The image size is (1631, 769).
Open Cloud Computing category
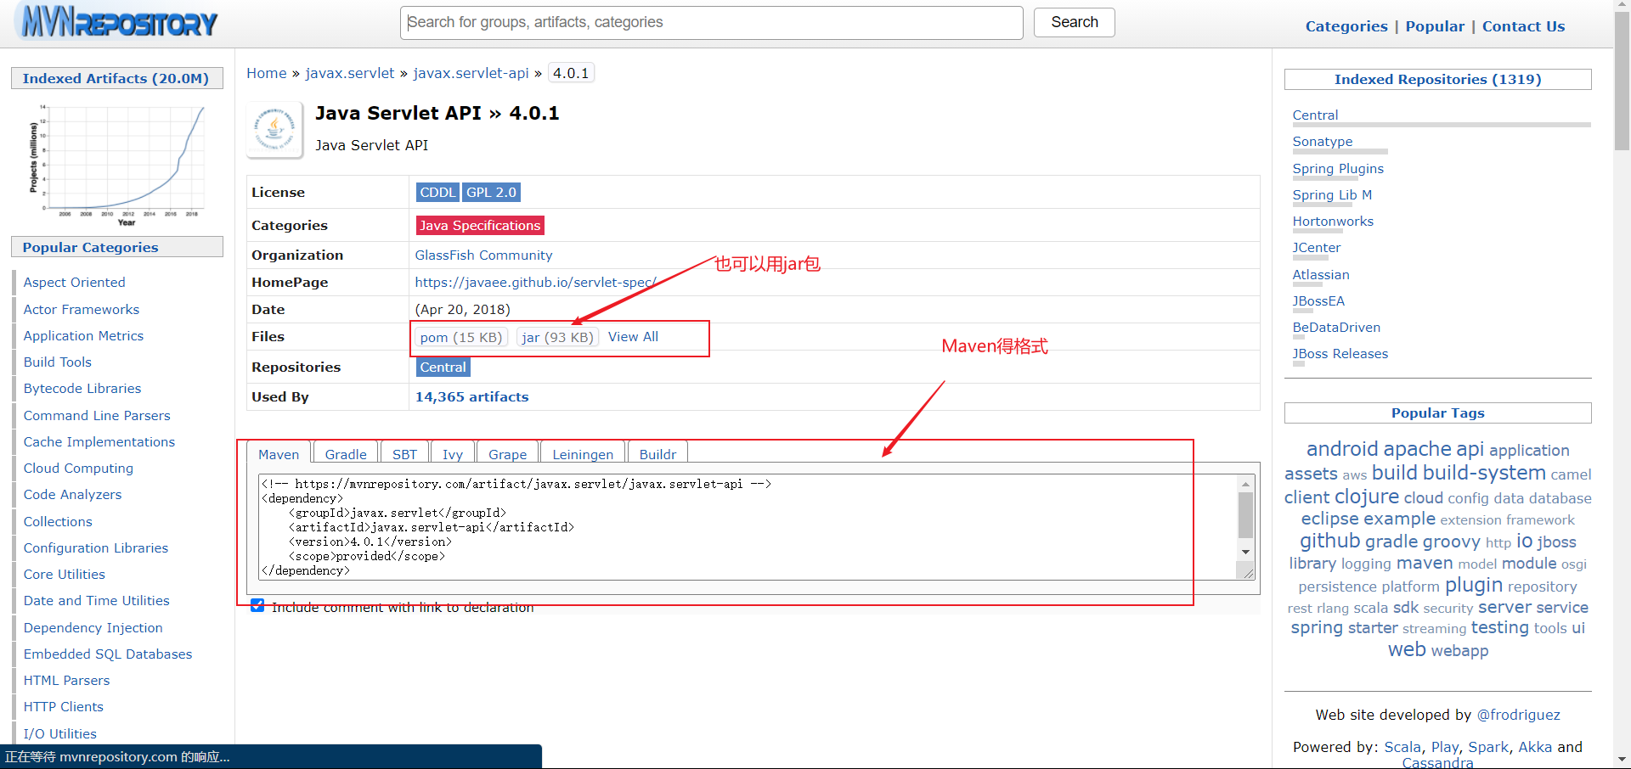(78, 469)
